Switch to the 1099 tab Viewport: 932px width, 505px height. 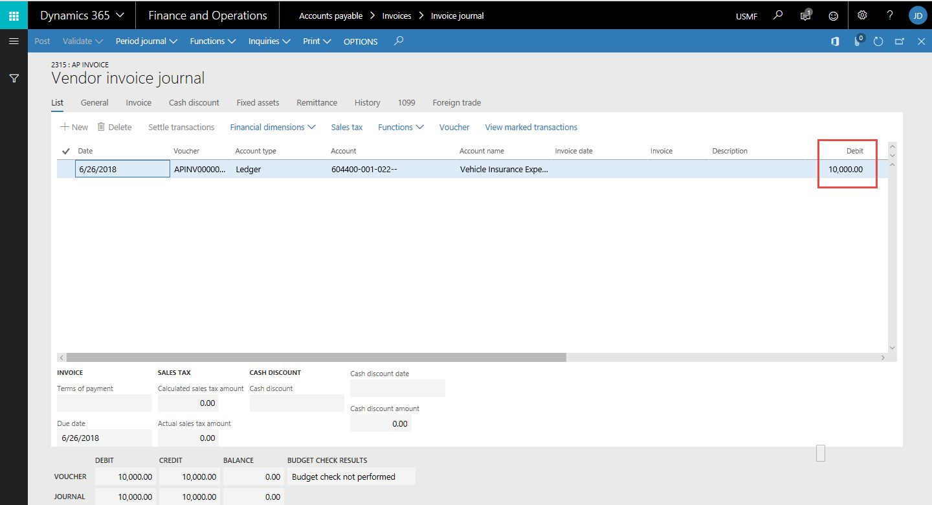coord(406,102)
